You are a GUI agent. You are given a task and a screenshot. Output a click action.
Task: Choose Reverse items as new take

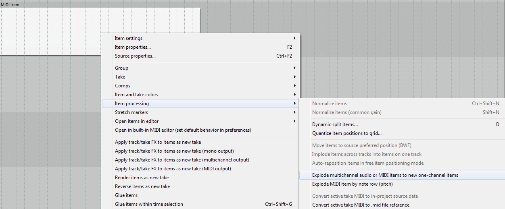click(200, 186)
